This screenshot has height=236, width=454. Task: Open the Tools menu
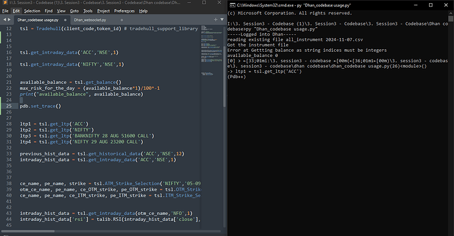tap(88, 11)
